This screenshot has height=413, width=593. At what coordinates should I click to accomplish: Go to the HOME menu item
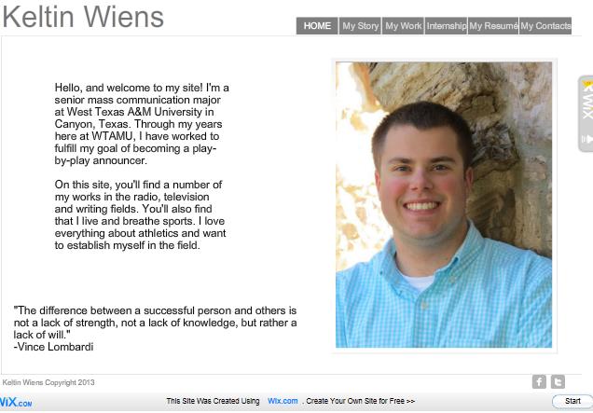point(317,26)
